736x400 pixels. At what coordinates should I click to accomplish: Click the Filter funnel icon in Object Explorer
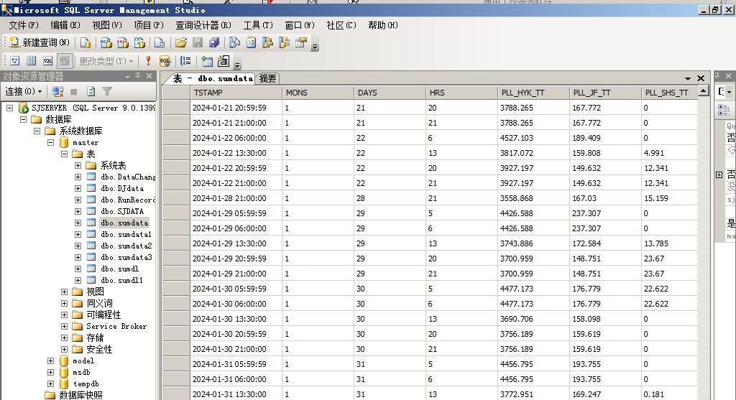tap(107, 91)
